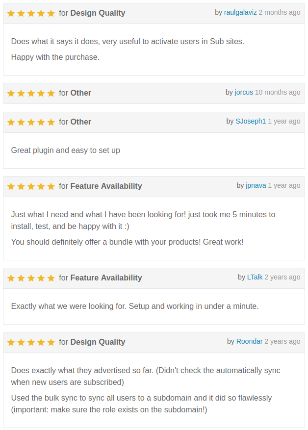Visit SJoseph1's profile page
Viewport: 308px width, 430px height.
pos(251,121)
